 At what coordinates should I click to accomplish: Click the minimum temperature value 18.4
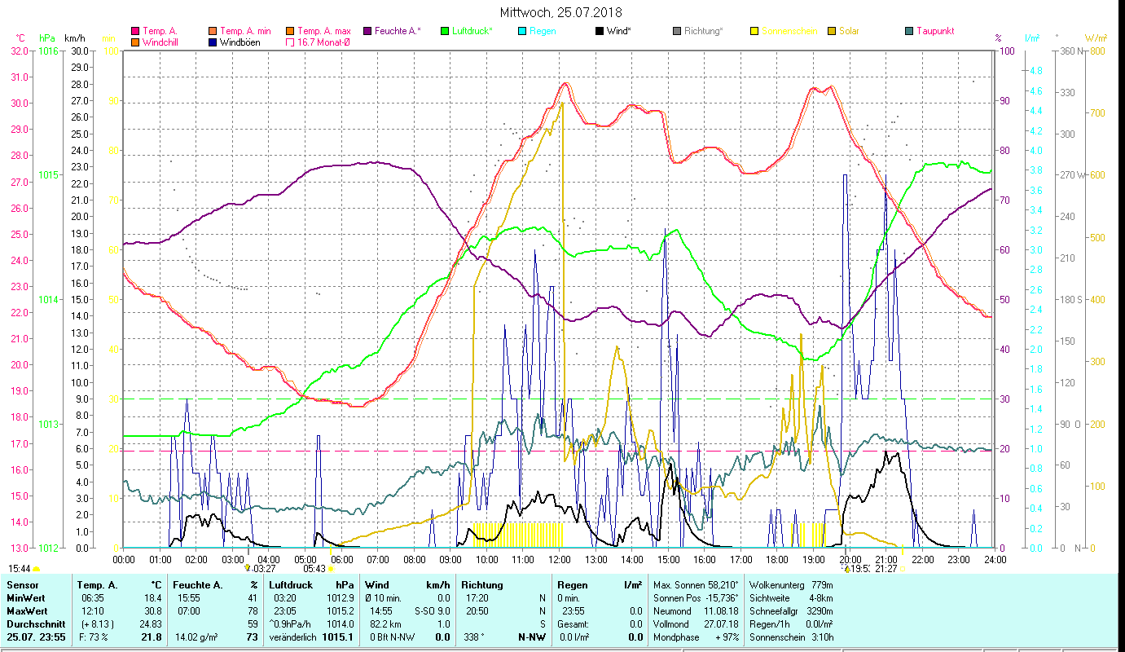pos(153,598)
